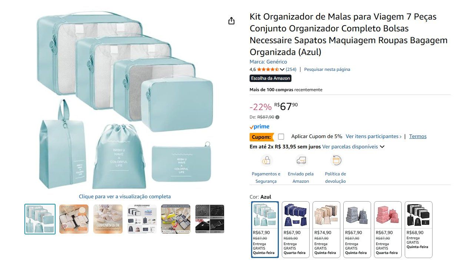
Task: Open the Pagamentos e Segurança icon
Action: (x=266, y=160)
